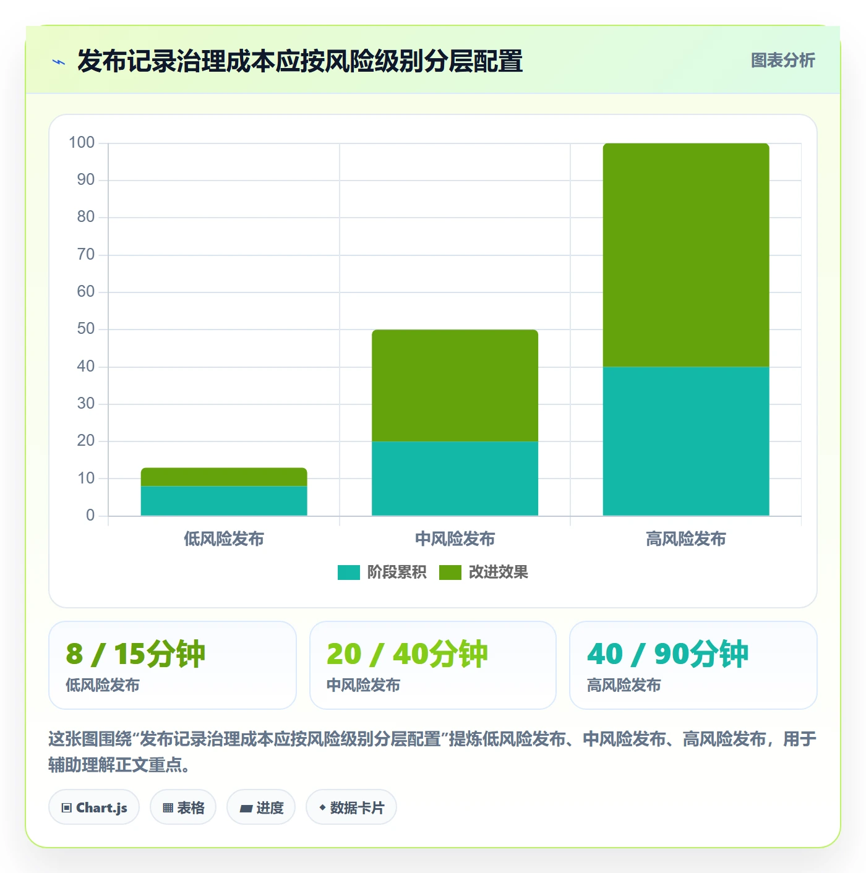Click the teal segment of 低风险发布 bar
The height and width of the screenshot is (873, 866).
pos(224,501)
